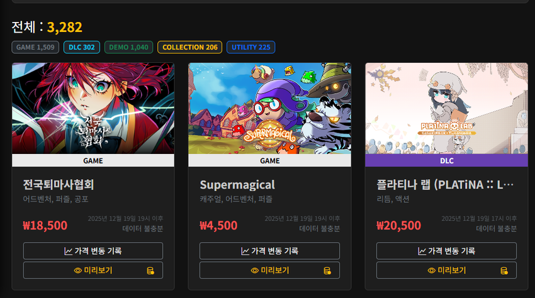The width and height of the screenshot is (535, 298).
Task: Click the Supermagical cover art thumbnail
Action: [x=269, y=108]
